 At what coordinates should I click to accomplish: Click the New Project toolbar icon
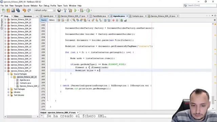[8, 11]
